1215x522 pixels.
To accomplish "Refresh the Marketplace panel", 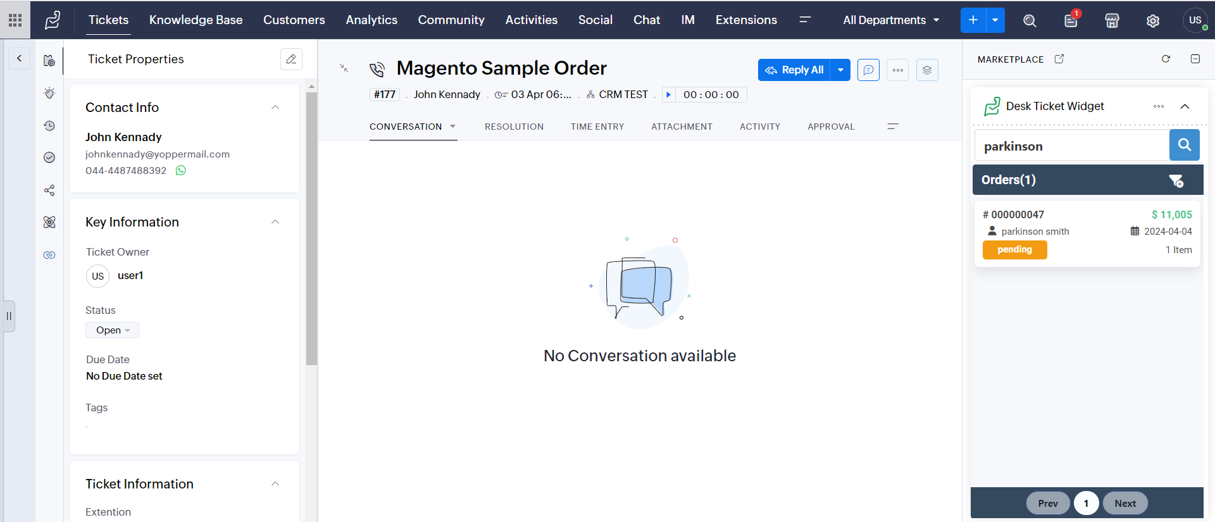I will pos(1166,59).
